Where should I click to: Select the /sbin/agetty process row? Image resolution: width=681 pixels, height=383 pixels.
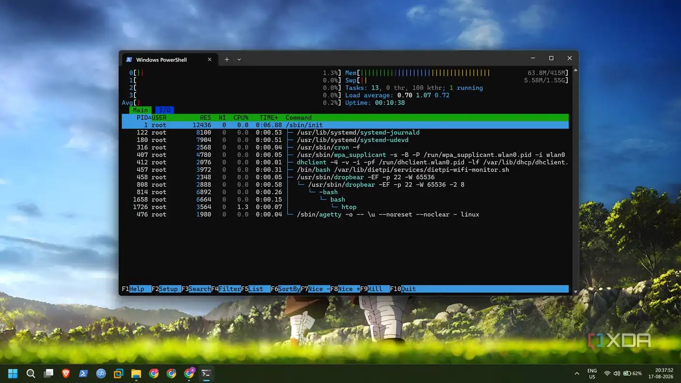pyautogui.click(x=345, y=214)
